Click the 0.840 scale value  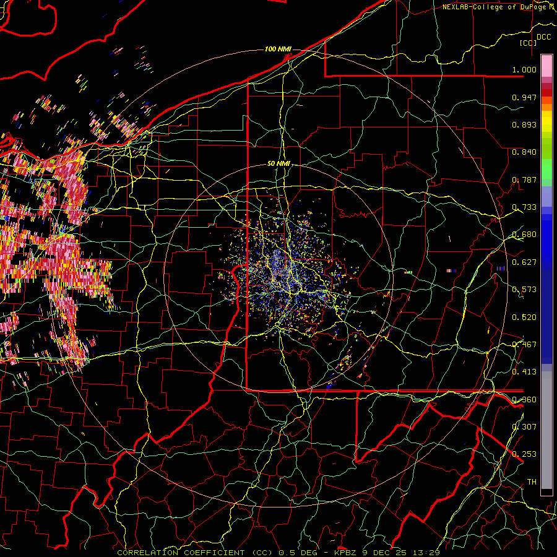point(524,152)
